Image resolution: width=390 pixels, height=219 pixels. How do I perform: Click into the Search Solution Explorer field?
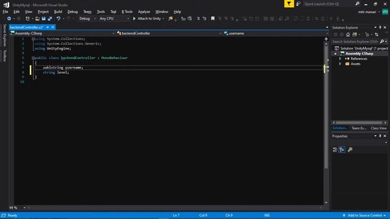pyautogui.click(x=355, y=41)
